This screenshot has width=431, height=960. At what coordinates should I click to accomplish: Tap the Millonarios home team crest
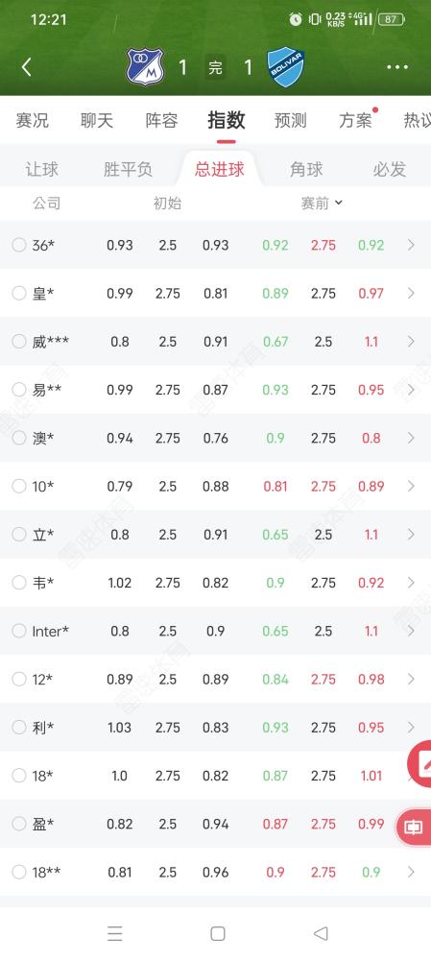pos(145,67)
